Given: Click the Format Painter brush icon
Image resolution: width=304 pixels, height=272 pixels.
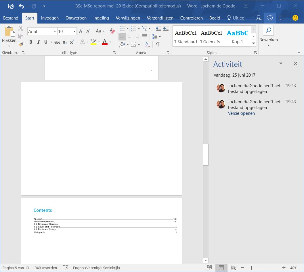Looking at the screenshot, I should click(x=21, y=44).
